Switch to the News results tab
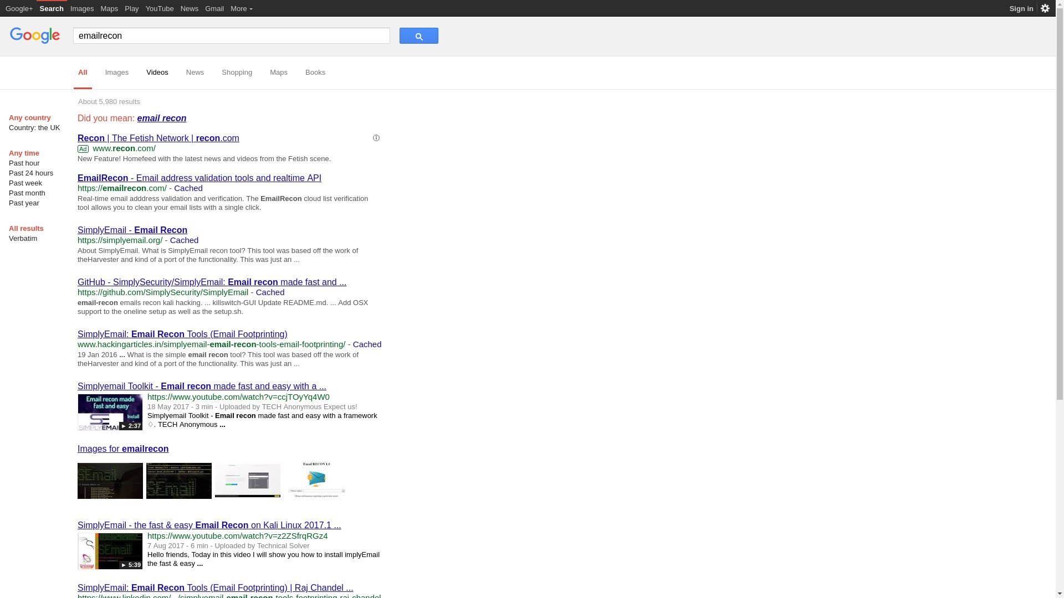 click(x=195, y=73)
